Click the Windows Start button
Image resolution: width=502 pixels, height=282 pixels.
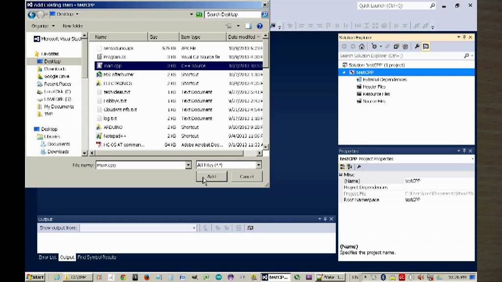point(35,277)
